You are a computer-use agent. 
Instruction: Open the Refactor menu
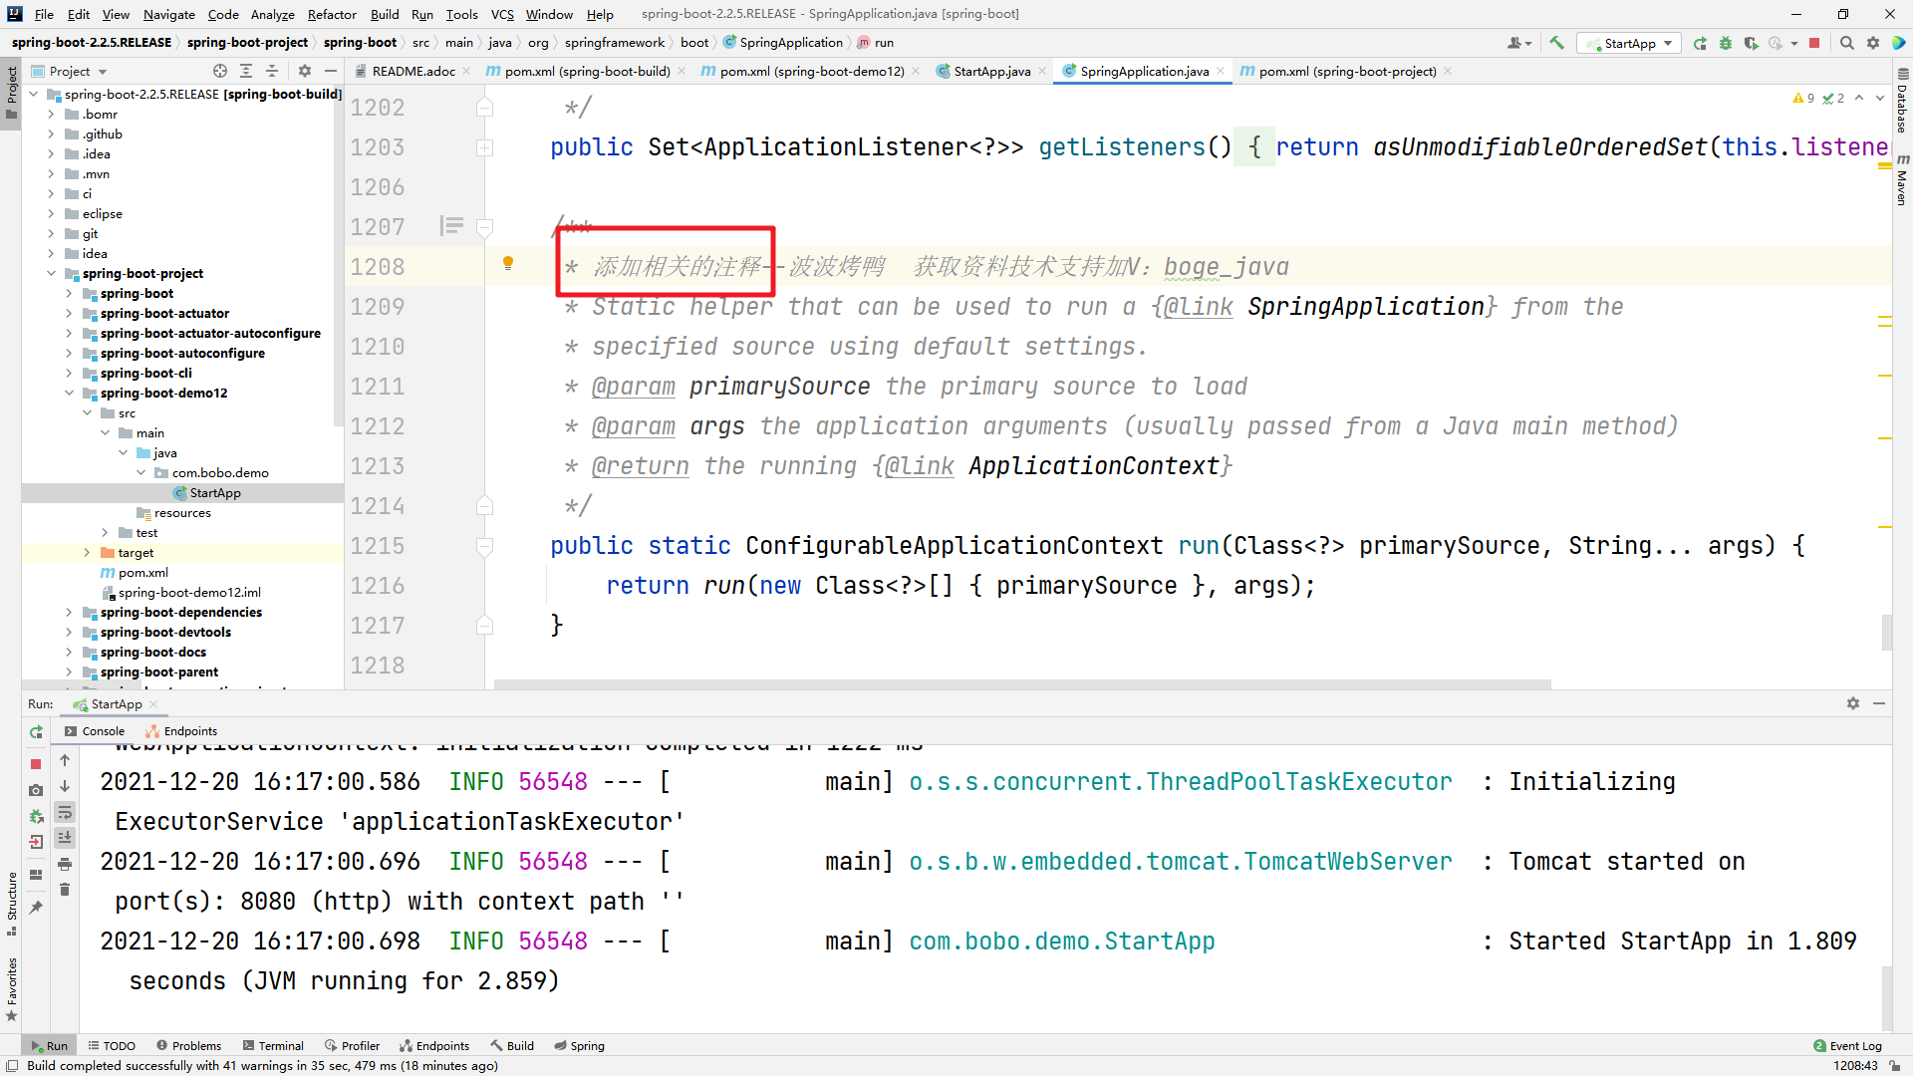coord(331,14)
